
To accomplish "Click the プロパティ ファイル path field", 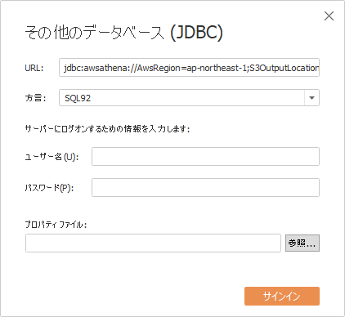I will (153, 243).
